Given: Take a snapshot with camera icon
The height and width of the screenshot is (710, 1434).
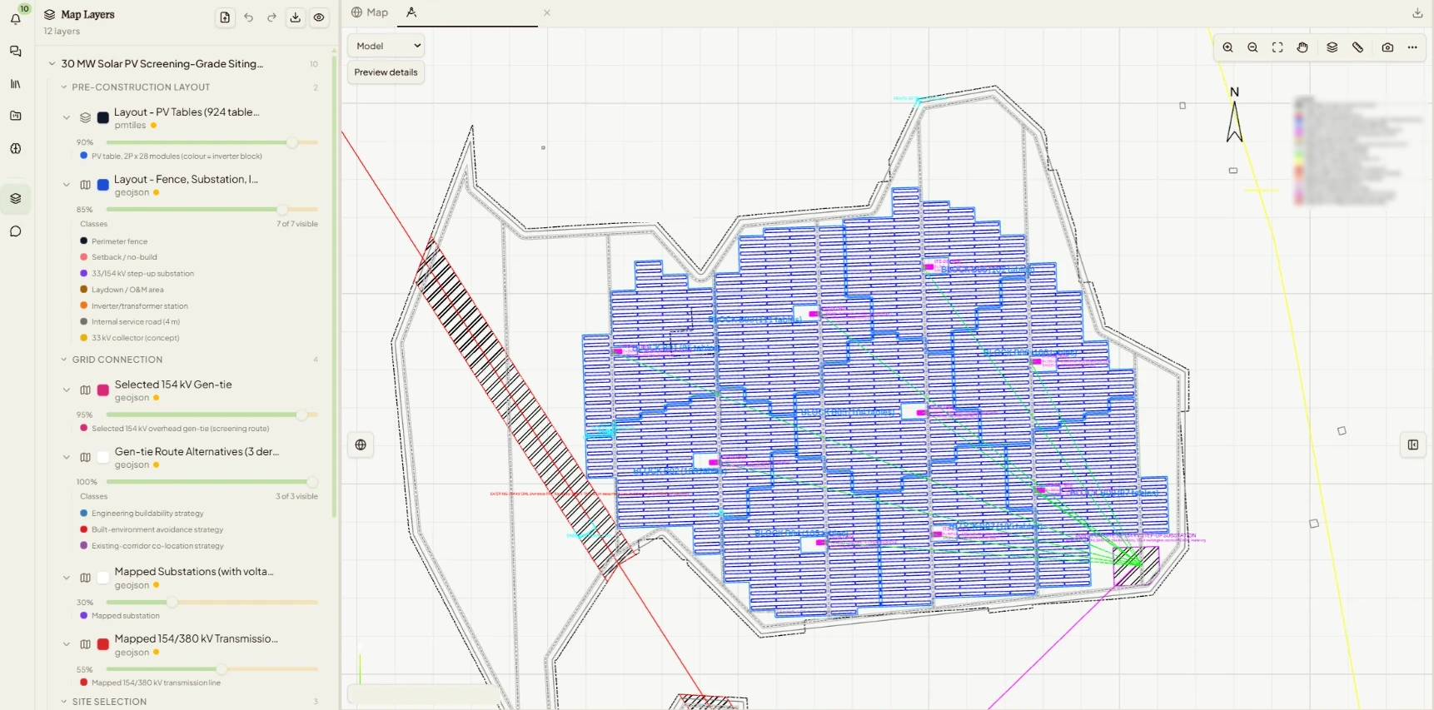Looking at the screenshot, I should point(1387,47).
